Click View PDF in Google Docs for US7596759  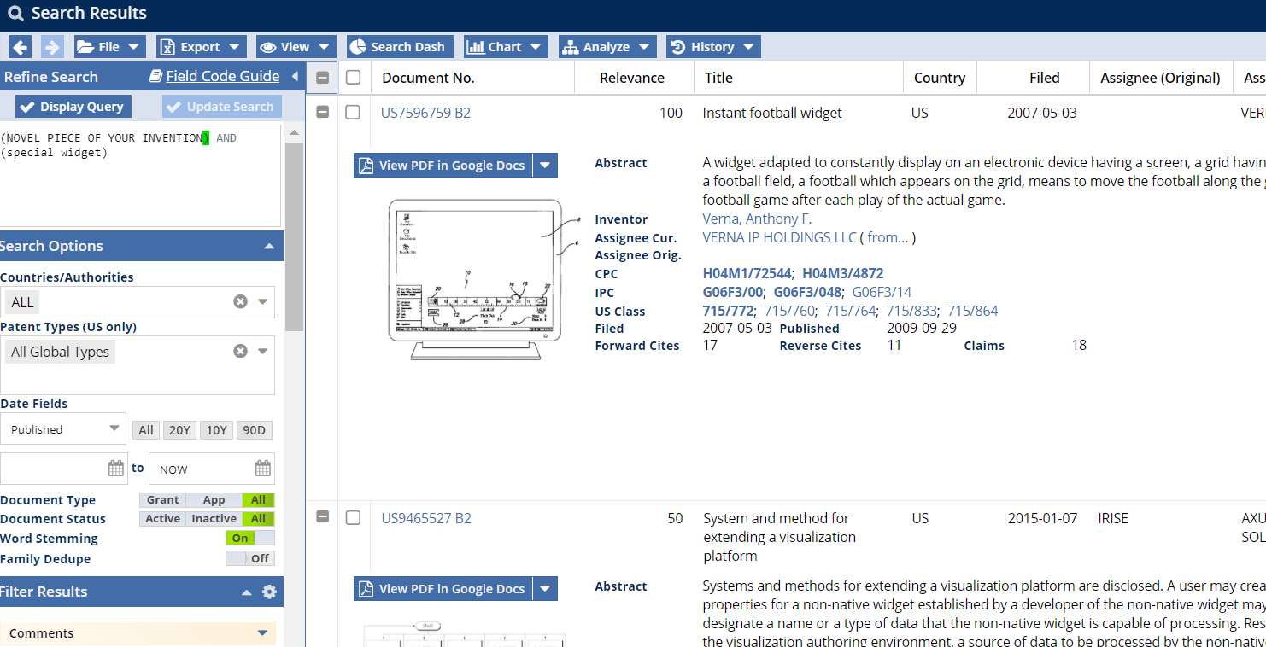[443, 166]
